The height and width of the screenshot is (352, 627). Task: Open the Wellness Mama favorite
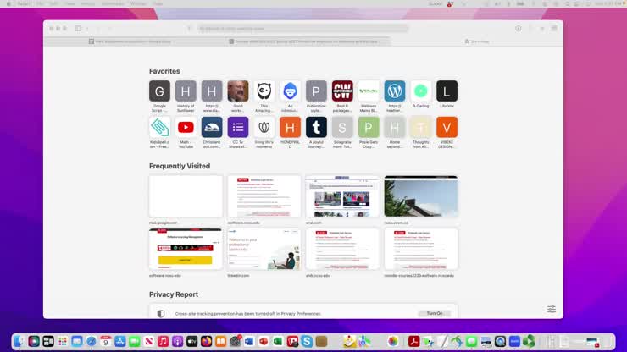click(369, 91)
